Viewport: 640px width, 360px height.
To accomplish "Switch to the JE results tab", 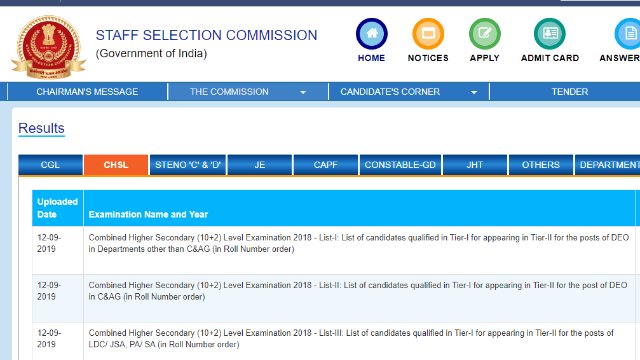I will click(259, 165).
